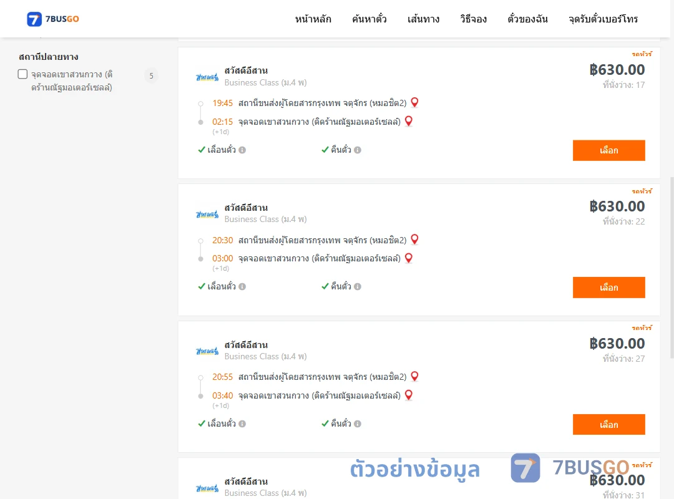Click the คืนตั๋ว label on 20:30 trip

coord(341,286)
